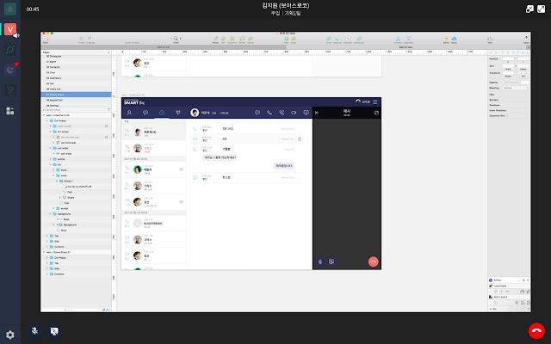Toggle eye icon on the call-minimize layer row
Viewport: 551px width, 344px height.
coord(106,138)
